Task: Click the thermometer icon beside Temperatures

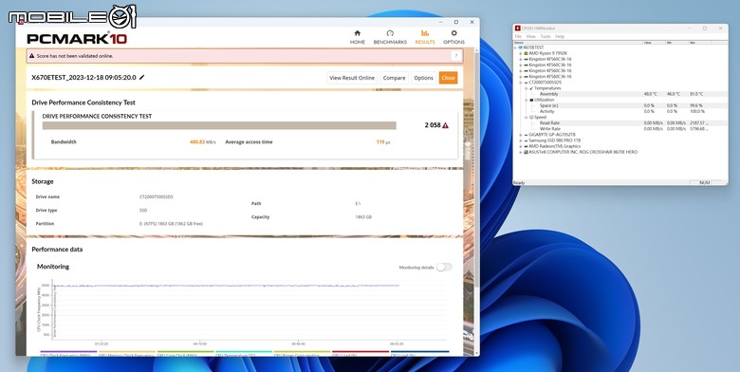Action: click(x=531, y=88)
